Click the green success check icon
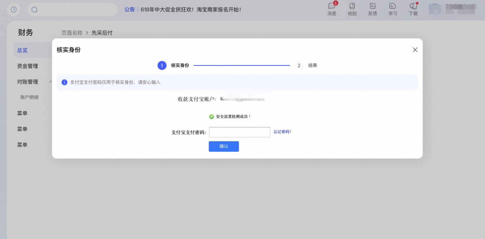Screen dimensions: 485x239 [x=211, y=116]
